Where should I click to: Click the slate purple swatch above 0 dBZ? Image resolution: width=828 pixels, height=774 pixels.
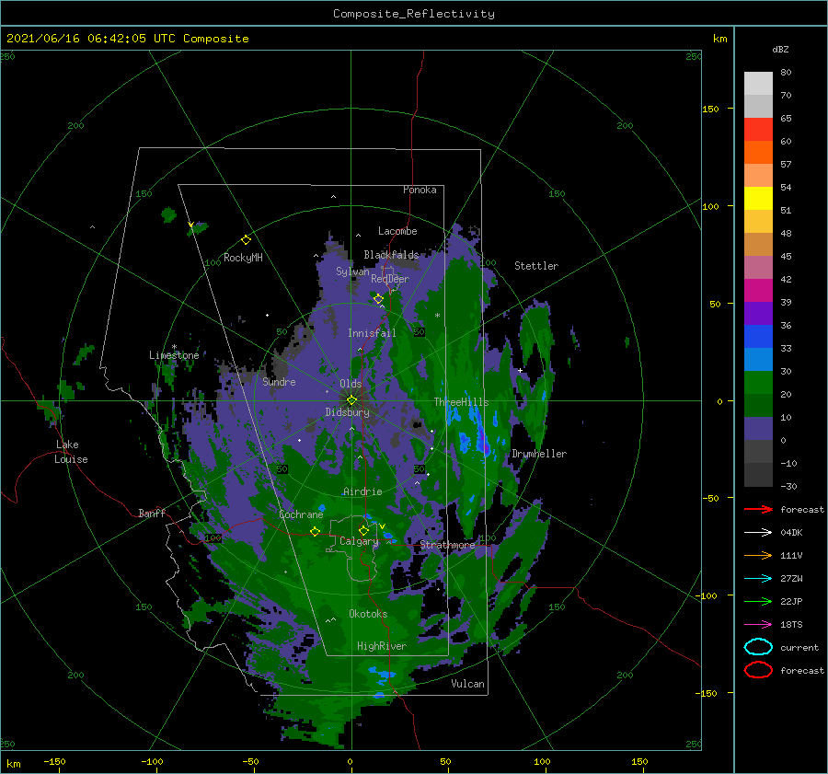(x=758, y=429)
